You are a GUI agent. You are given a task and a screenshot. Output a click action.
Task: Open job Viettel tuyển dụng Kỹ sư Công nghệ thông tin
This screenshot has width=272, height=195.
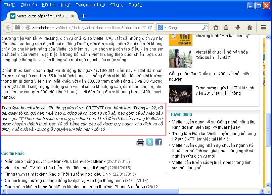[x=214, y=125]
